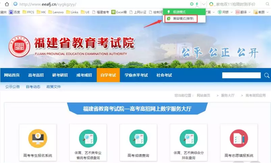Open the 体育、艺术类综合分排名查询 icon
The image size is (271, 163).
click(x=189, y=138)
